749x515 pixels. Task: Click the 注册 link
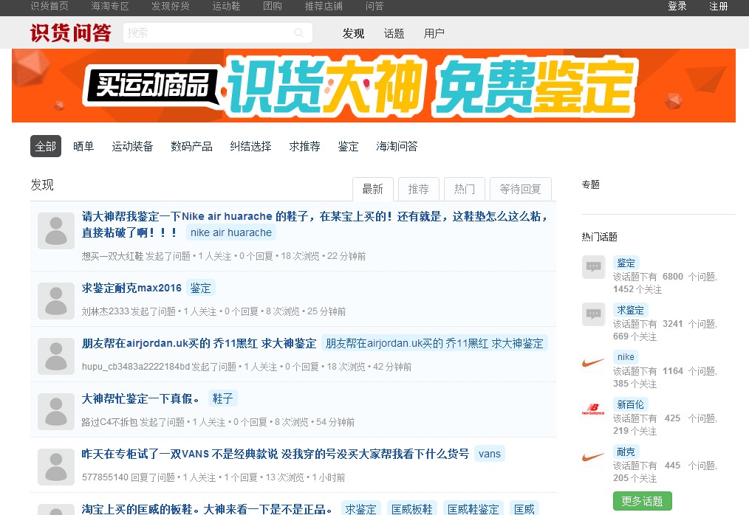719,6
